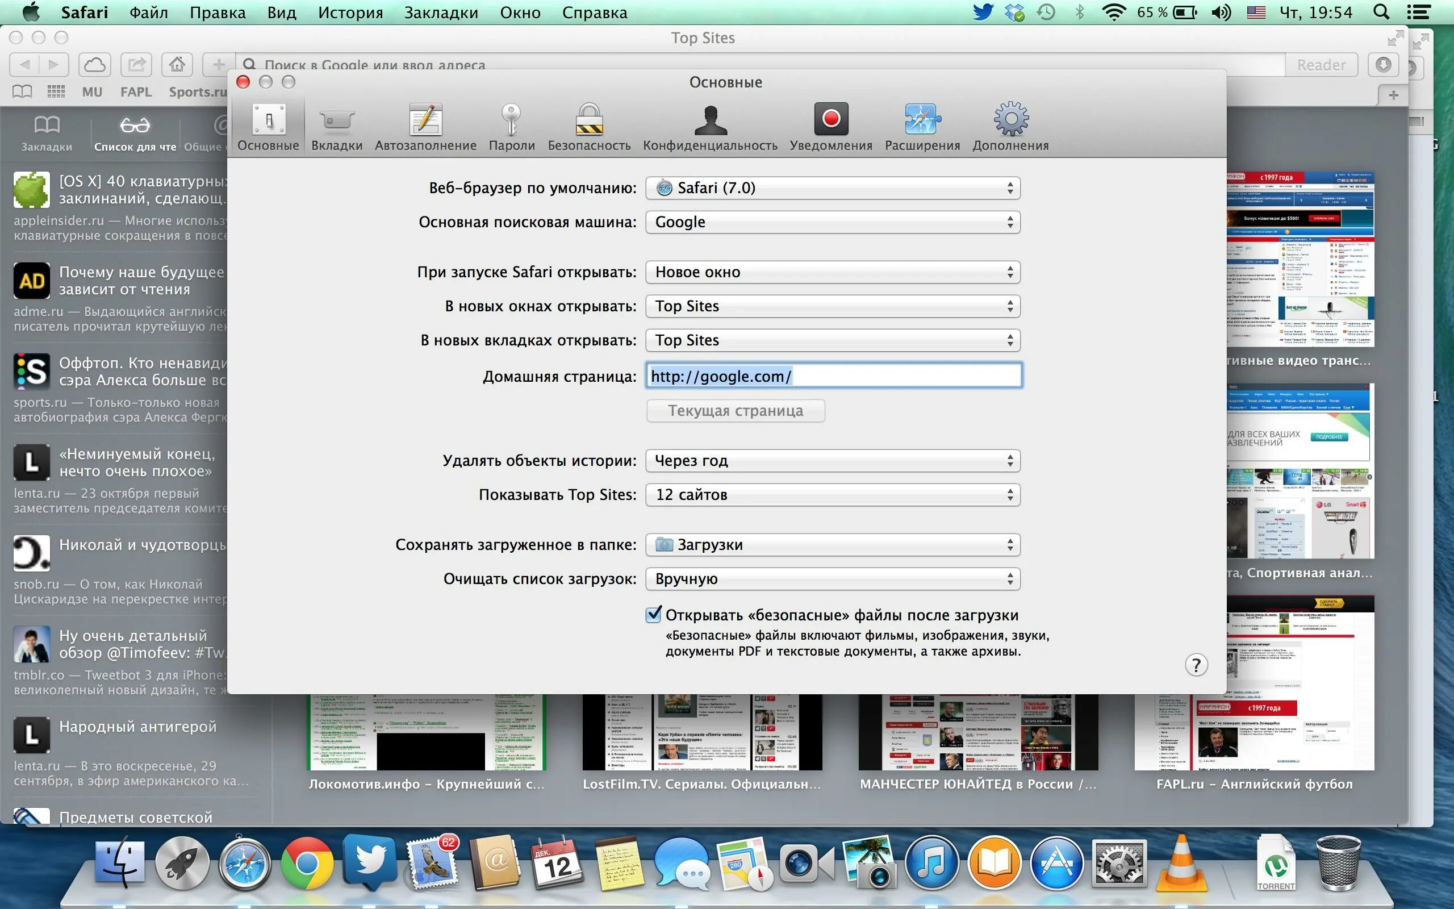Open the Автозаполнение preferences pane
The height and width of the screenshot is (909, 1454).
tap(425, 127)
